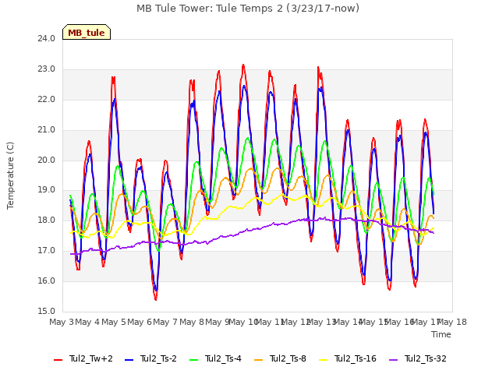Screen dimensions: 499x374
Task: Click the 21.0 y-axis tick label
Action: 47,130
